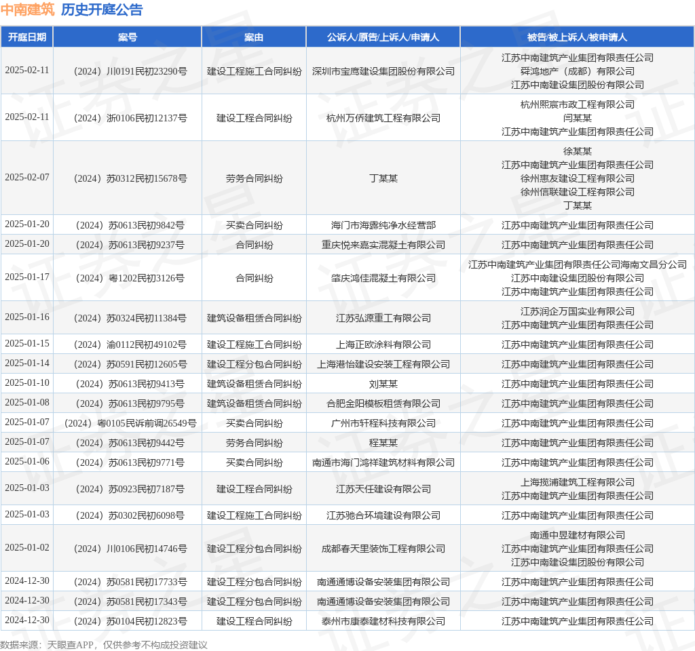Click defendant 闫某某
695x651 pixels.
click(578, 118)
